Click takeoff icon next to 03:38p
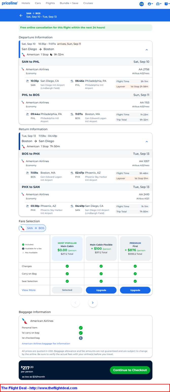This screenshot has height=392, width=170. tap(28, 206)
